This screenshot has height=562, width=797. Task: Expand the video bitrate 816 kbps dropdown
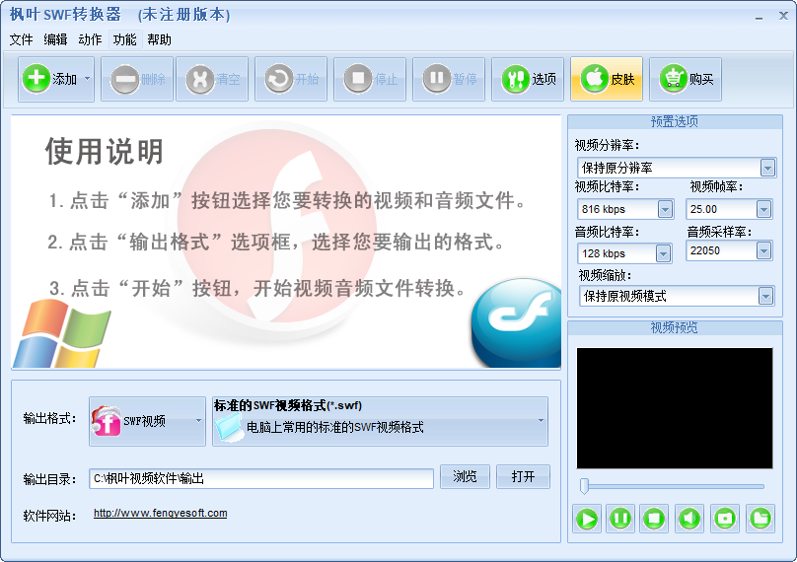point(665,209)
